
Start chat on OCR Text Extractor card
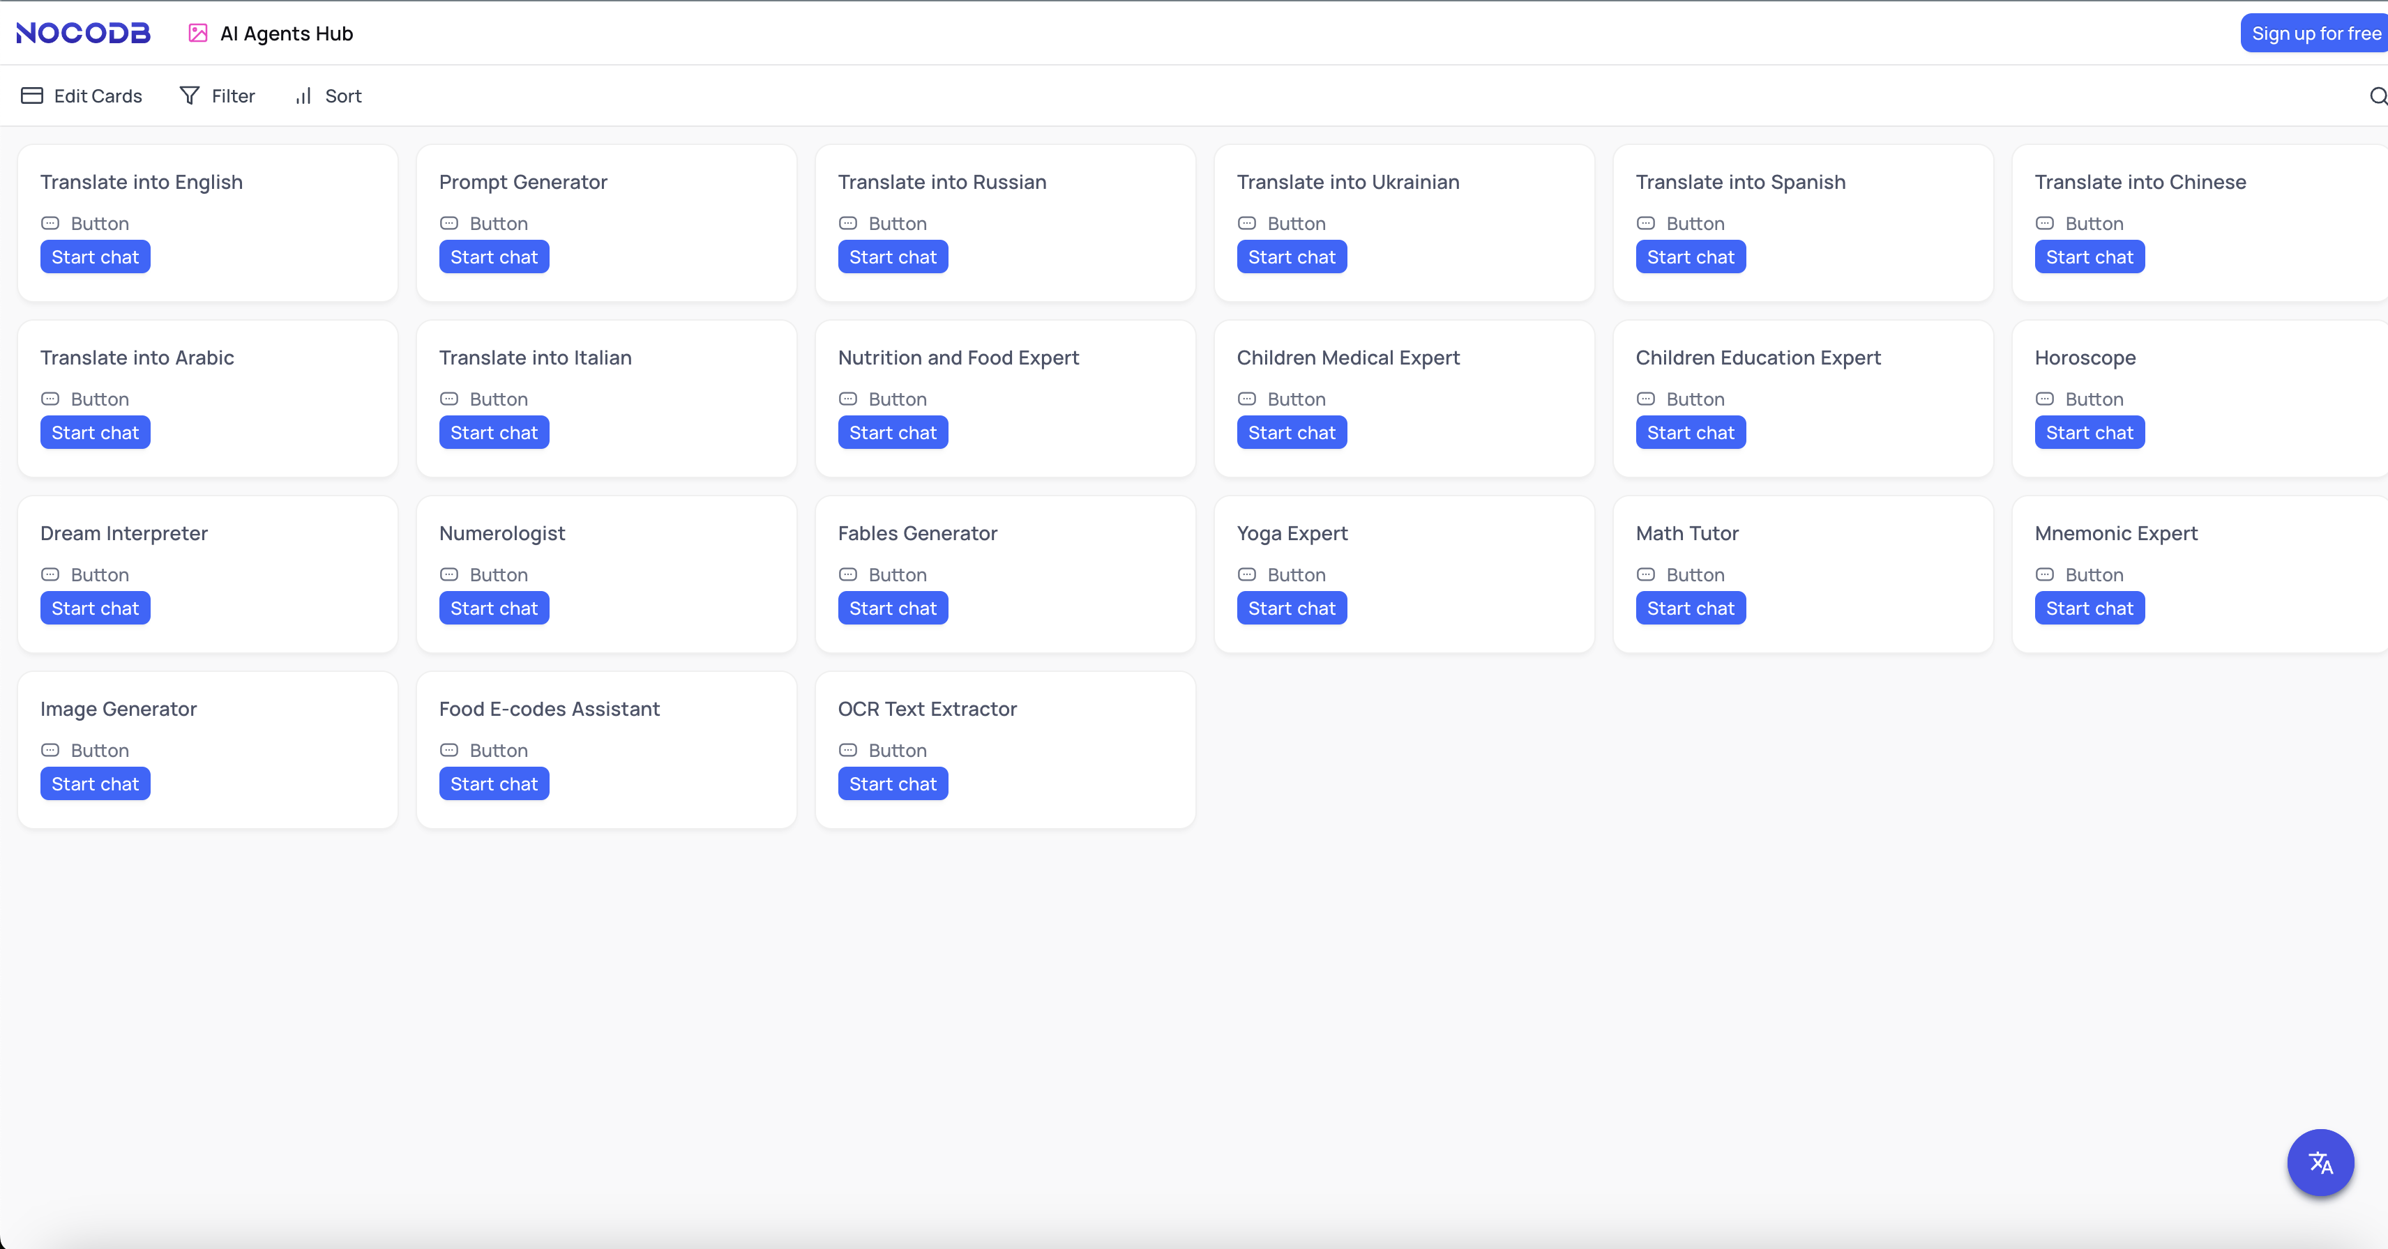click(892, 784)
